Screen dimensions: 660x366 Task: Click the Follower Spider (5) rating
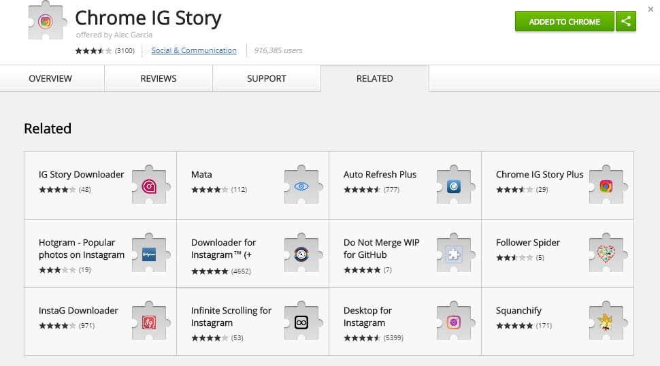click(520, 258)
